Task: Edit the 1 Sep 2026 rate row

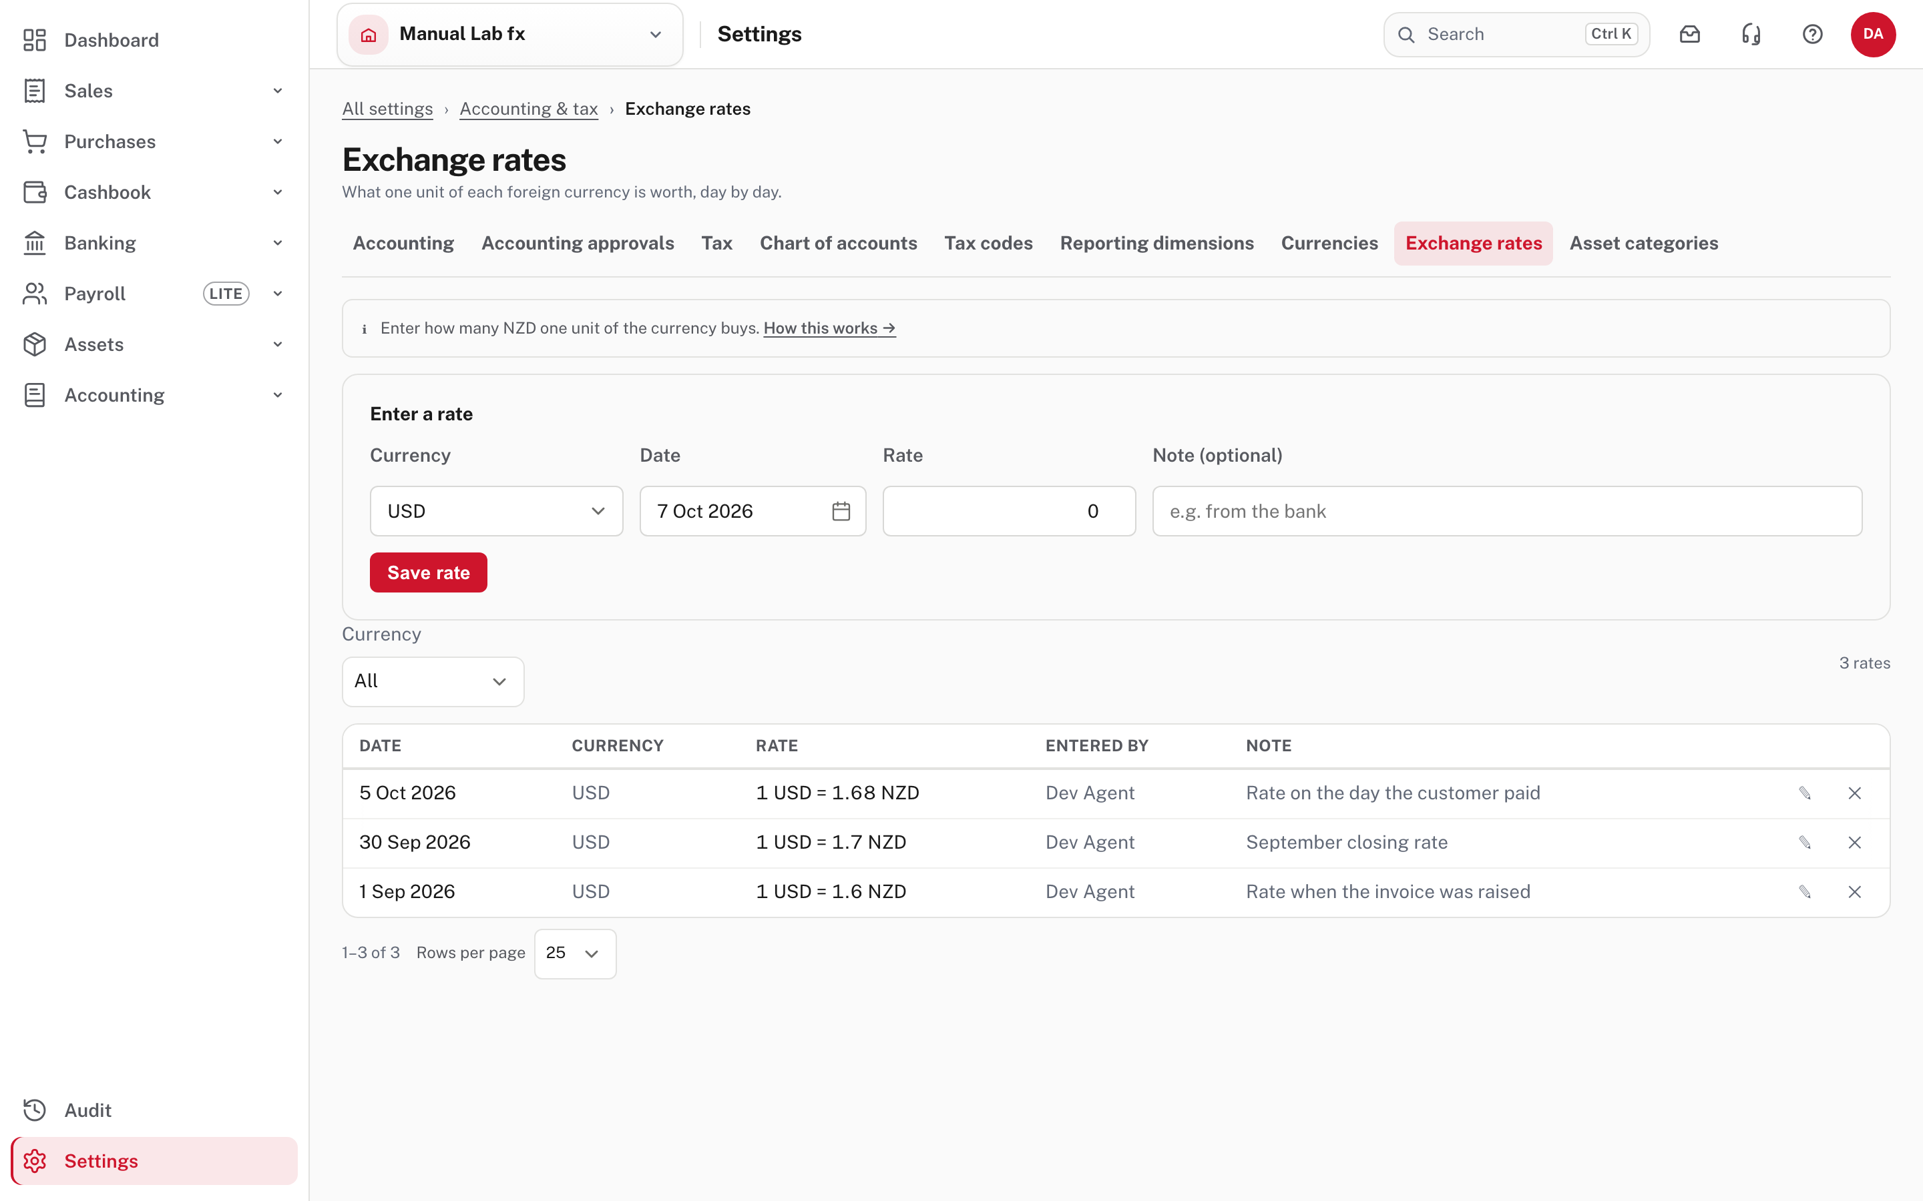Action: (x=1805, y=891)
